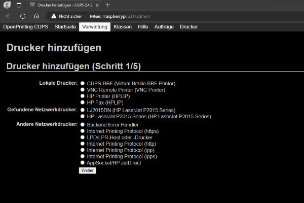The height and width of the screenshot is (203, 304).
Task: Click the Nicht sicher security warning
Action: pyautogui.click(x=66, y=16)
